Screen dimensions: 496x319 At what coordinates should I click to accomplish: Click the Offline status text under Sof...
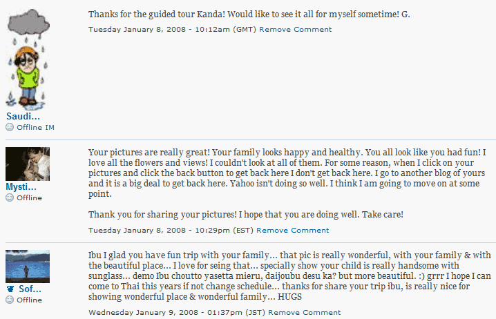tap(30, 300)
